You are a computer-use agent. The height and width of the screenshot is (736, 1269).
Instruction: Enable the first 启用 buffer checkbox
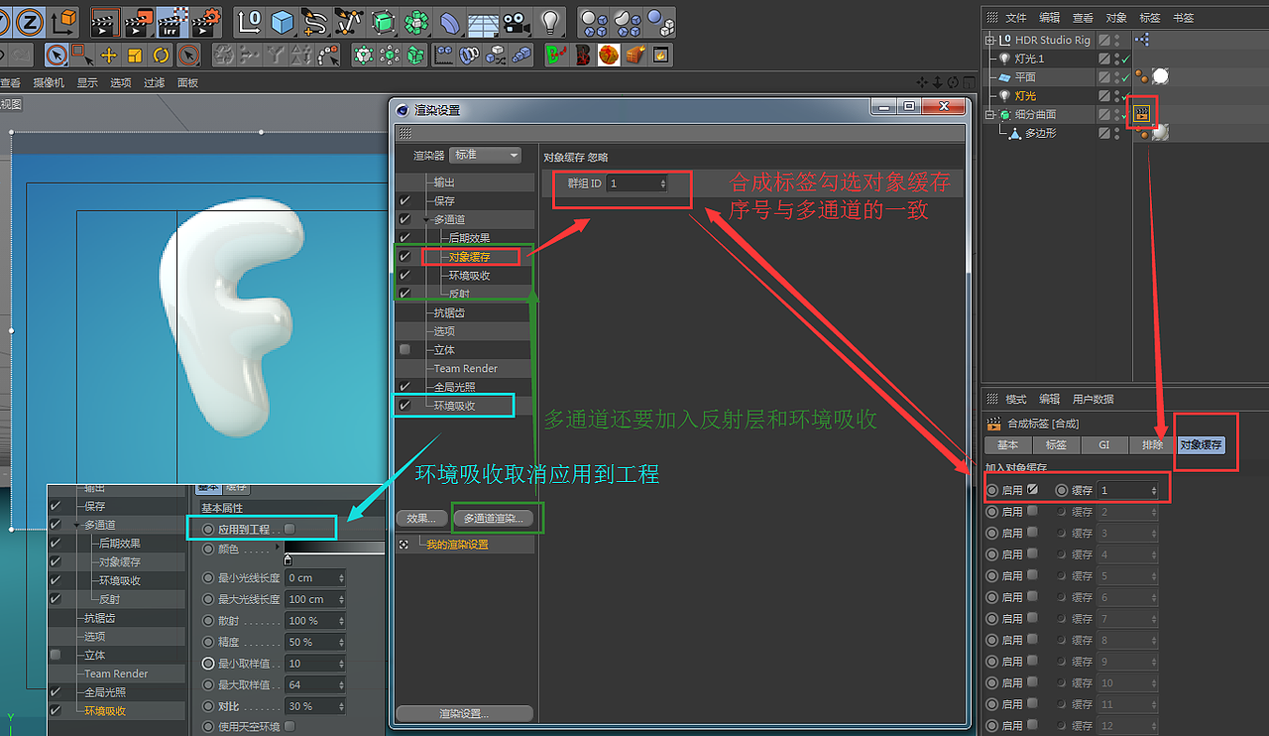(x=1033, y=489)
